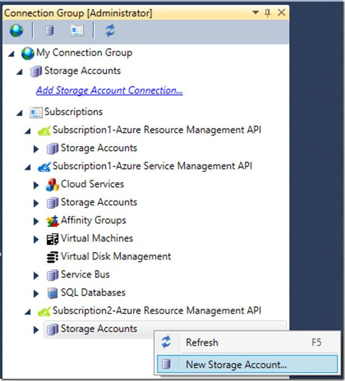Click the Affinity Groups puzzle icon
The height and width of the screenshot is (381, 345).
coord(53,221)
